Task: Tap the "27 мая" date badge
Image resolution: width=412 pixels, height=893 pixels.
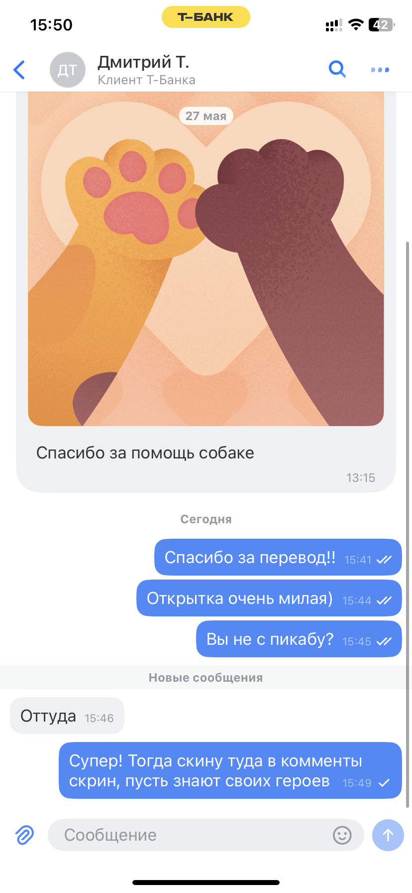Action: tap(206, 116)
